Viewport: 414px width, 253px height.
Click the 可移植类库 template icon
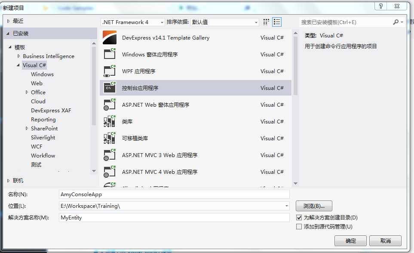click(110, 138)
